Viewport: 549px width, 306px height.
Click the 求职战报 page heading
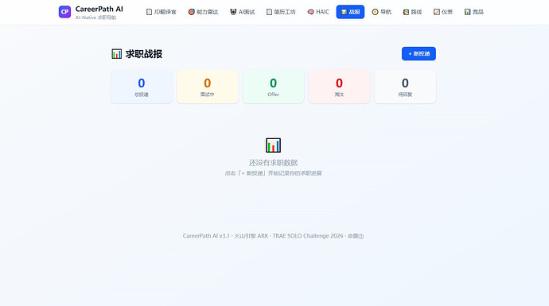[137, 54]
